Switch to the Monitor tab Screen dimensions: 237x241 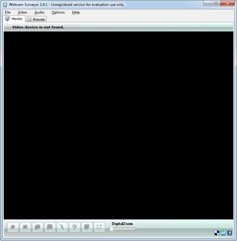[x=14, y=19]
